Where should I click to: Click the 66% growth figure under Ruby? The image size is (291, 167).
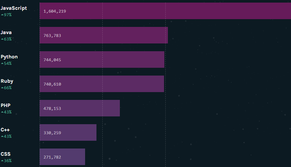point(7,88)
